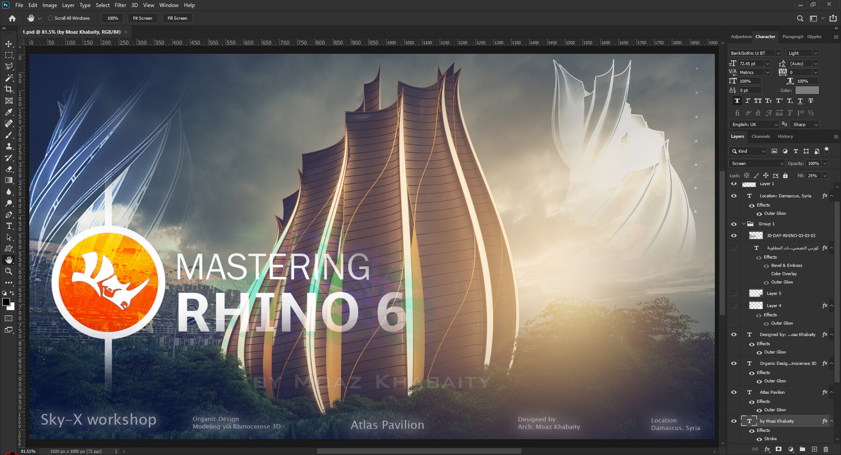Select the Gradient tool
The width and height of the screenshot is (841, 455).
click(x=9, y=180)
